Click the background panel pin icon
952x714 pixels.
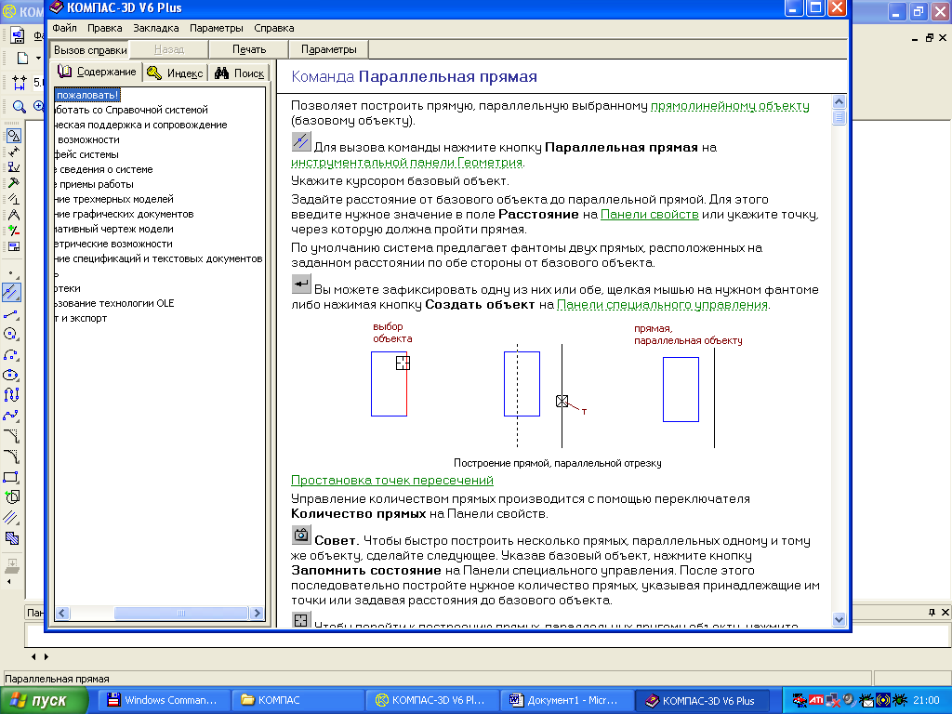(932, 613)
